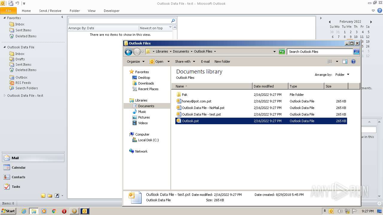Click the Notes icon in navigation pane
The height and width of the screenshot is (215, 383).
(43, 196)
